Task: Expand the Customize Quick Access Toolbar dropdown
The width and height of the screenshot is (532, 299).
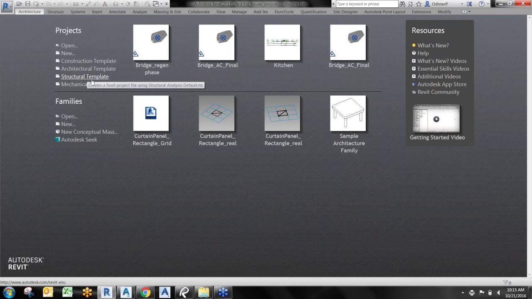Action: [x=166, y=4]
